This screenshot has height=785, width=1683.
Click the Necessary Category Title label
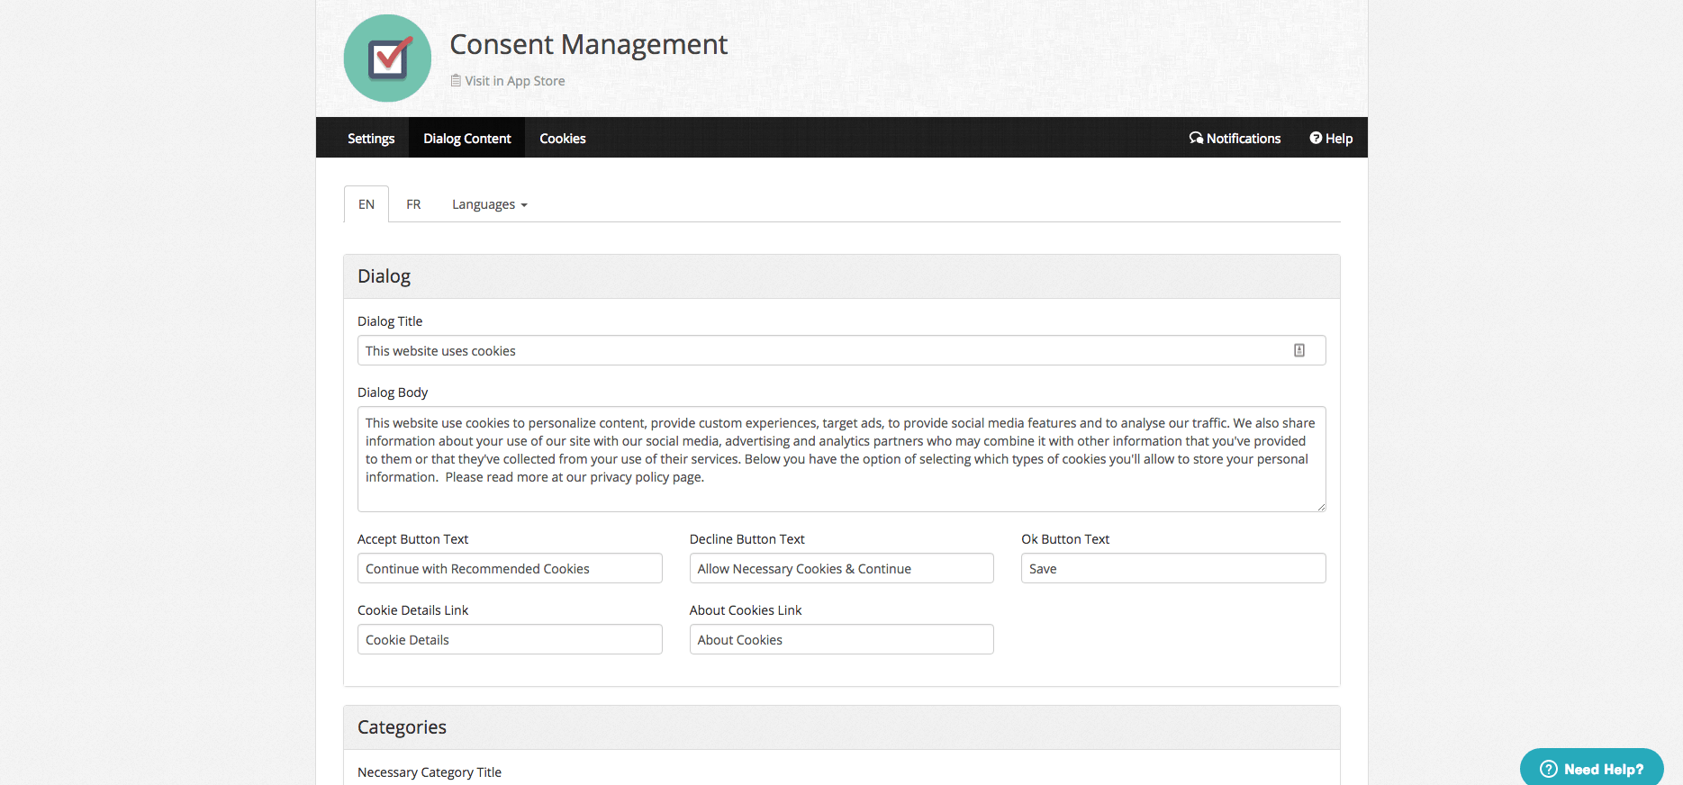coord(430,772)
